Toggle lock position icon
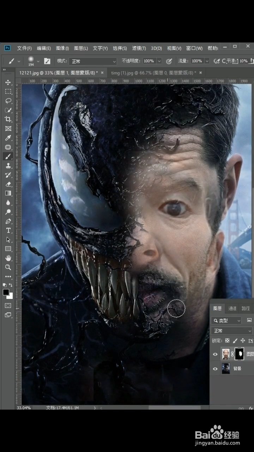Image resolution: width=254 pixels, height=452 pixels. click(243, 341)
